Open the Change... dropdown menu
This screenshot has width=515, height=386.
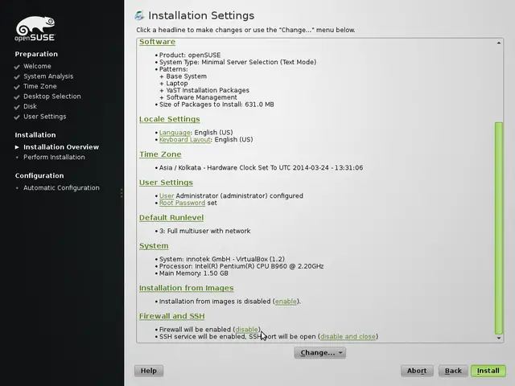(x=320, y=352)
